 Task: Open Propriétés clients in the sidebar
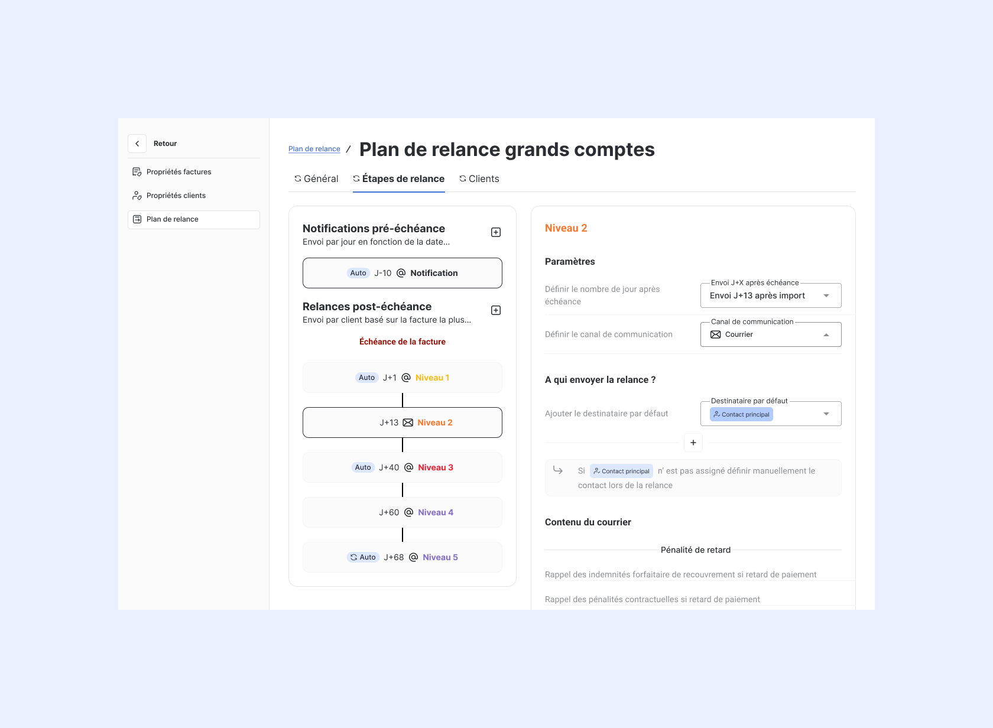coord(194,196)
